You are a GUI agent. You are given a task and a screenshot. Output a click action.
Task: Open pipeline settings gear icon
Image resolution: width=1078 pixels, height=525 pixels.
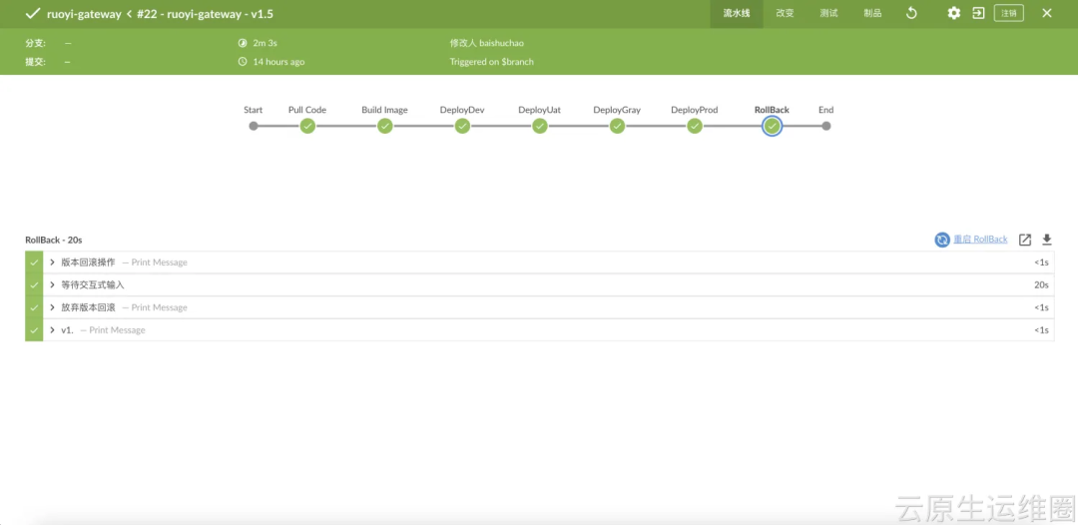tap(953, 13)
